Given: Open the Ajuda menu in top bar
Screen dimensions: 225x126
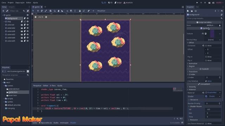Looking at the screenshot, I should click(36, 3).
